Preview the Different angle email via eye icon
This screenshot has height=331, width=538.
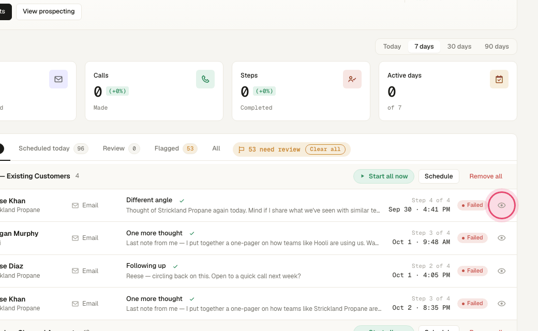point(501,205)
